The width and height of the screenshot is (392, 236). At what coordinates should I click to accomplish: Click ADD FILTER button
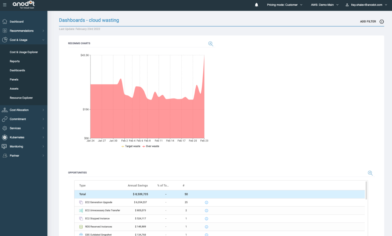368,22
